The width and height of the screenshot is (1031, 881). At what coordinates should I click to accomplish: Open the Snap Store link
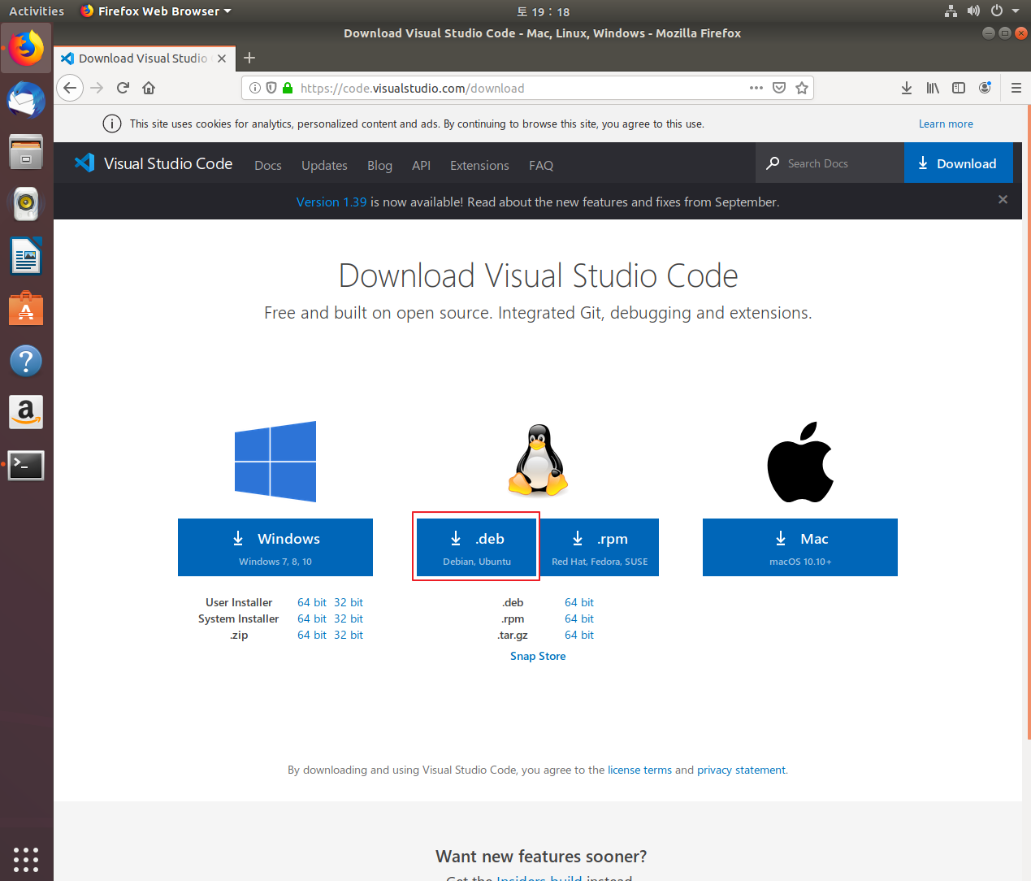coord(538,656)
